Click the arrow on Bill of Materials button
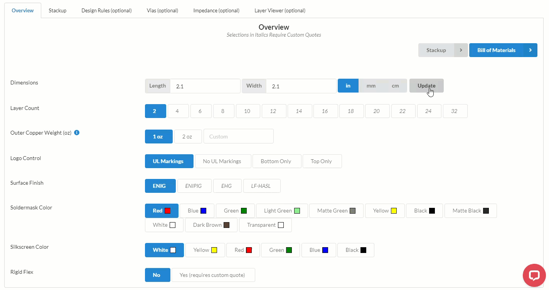 click(530, 50)
